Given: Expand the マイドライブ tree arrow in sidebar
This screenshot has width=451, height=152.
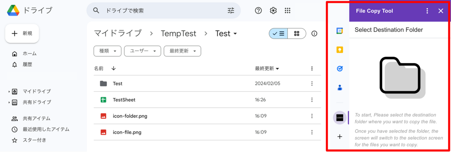Looking at the screenshot, I should (x=9, y=91).
